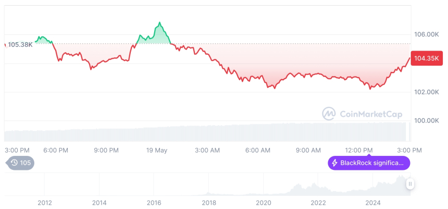The height and width of the screenshot is (209, 448).
Task: Click the 106.00K price axis label
Action: 426,34
